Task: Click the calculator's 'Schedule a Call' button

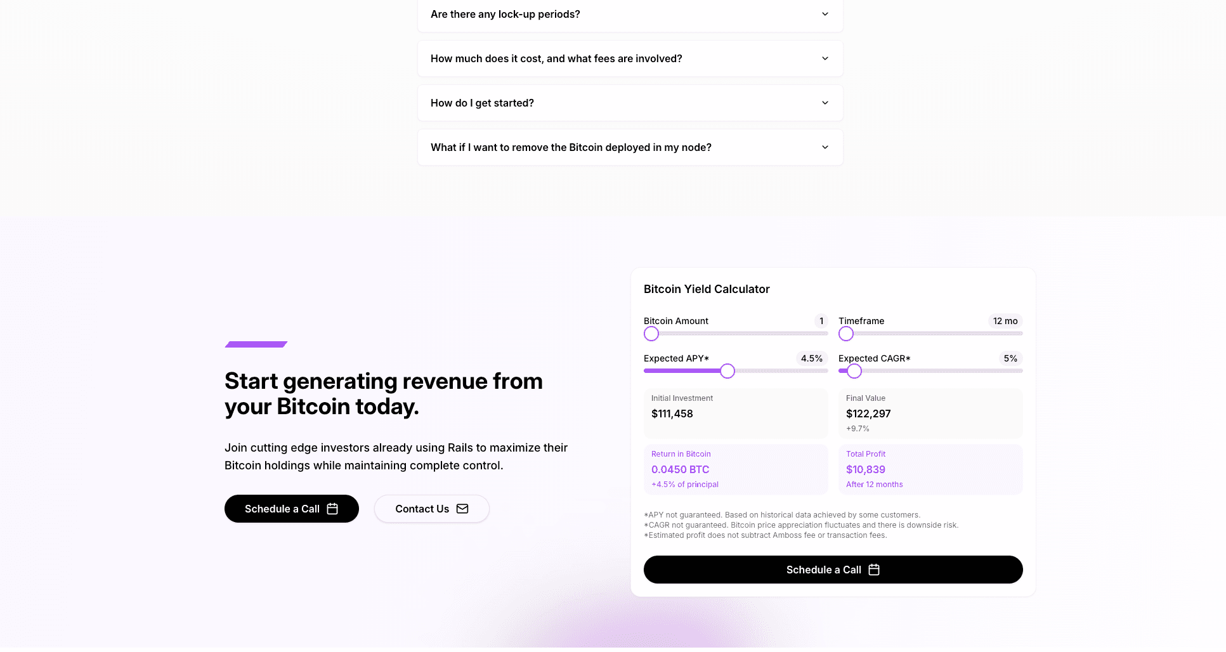Action: (x=833, y=569)
